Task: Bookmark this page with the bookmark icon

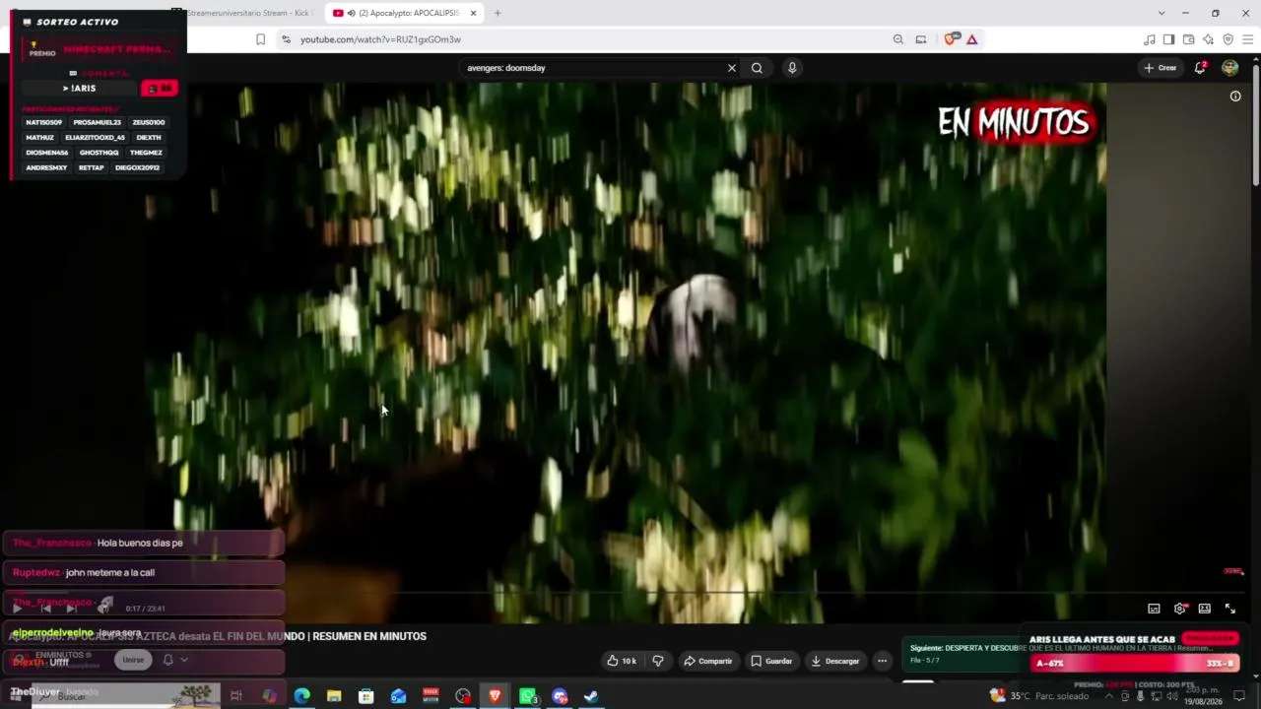Action: pyautogui.click(x=260, y=39)
